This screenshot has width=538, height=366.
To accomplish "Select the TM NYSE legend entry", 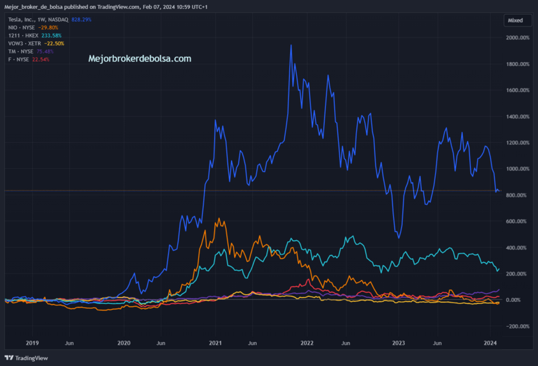I will pos(21,51).
